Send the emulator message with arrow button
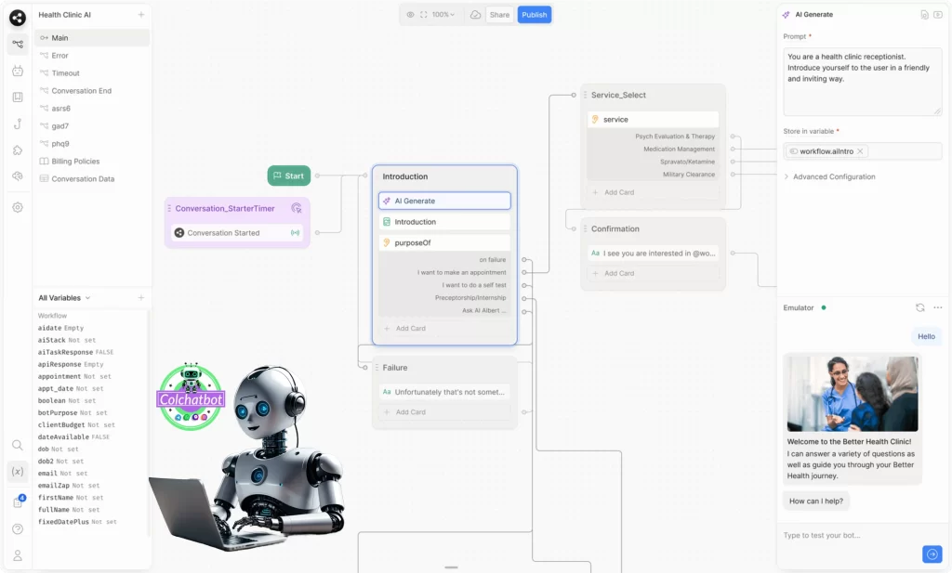Viewport: 952px width, 573px height. click(x=932, y=553)
